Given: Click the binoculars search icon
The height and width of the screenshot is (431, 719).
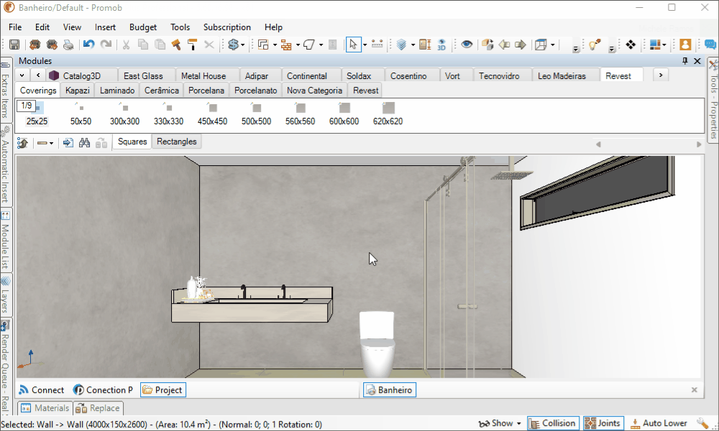Looking at the screenshot, I should pos(84,143).
